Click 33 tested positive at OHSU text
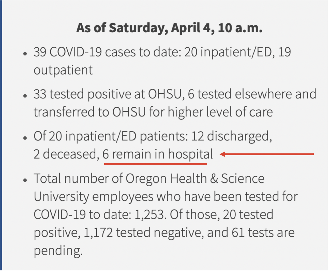This screenshot has width=329, height=271. click(x=107, y=94)
